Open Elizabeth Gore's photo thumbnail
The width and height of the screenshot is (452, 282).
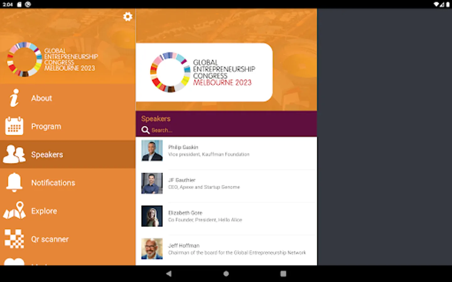click(152, 216)
